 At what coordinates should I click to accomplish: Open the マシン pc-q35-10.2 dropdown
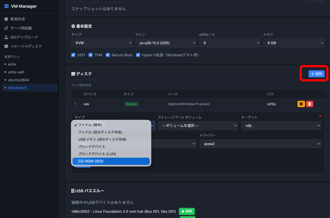click(166, 43)
